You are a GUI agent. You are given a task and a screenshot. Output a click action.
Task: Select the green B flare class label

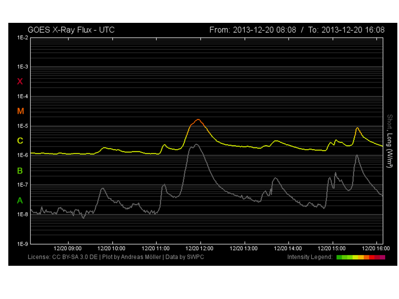20,171
